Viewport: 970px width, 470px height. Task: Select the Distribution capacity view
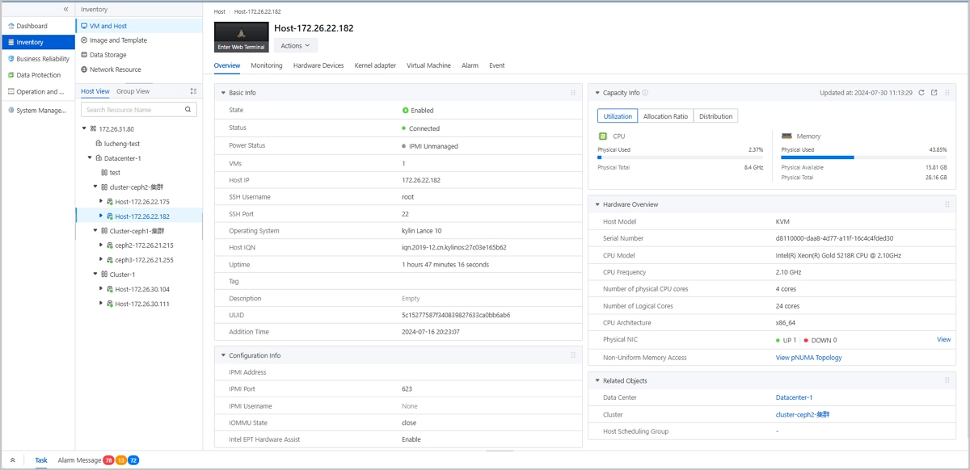[715, 115]
